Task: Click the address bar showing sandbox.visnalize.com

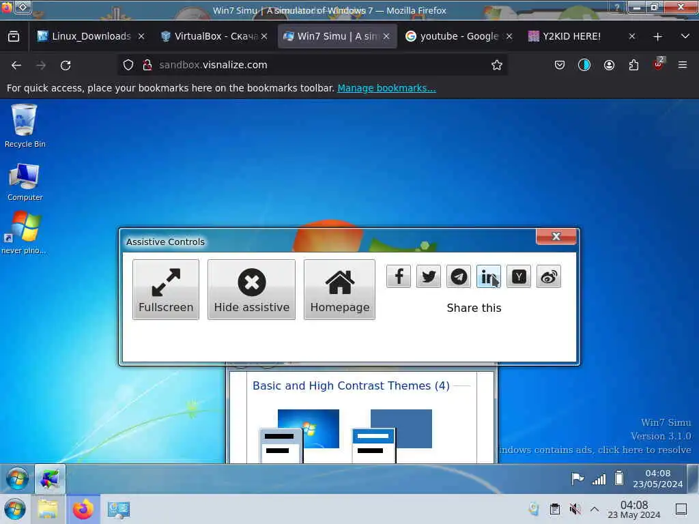Action: coord(312,65)
